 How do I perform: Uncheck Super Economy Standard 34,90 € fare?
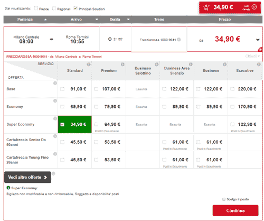[x=62, y=124]
